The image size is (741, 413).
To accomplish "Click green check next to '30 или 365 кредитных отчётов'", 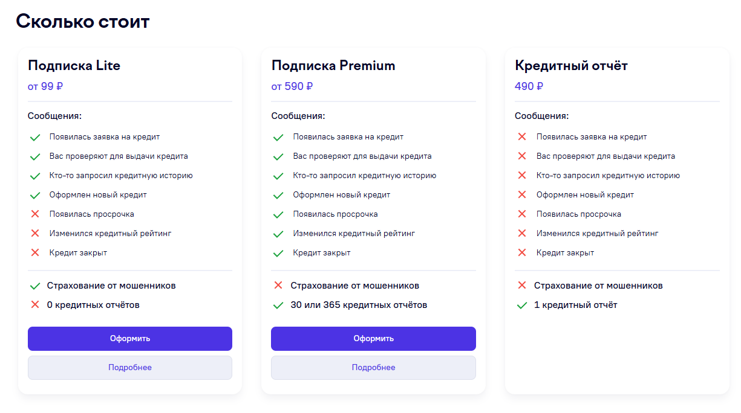I will click(278, 305).
